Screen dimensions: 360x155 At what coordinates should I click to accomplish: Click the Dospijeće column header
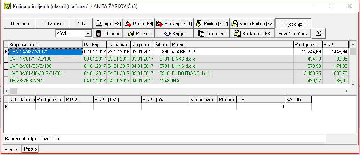(142, 45)
